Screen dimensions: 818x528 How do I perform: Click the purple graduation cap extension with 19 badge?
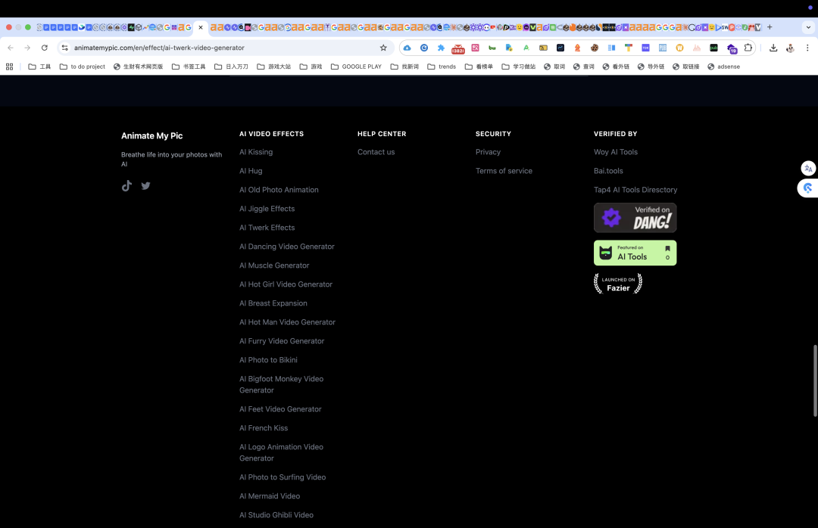point(732,48)
